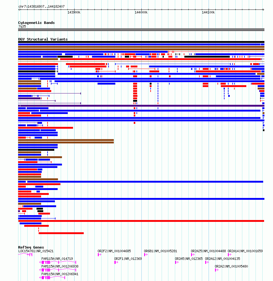This screenshot has width=273, height=281.
Task: Click the 144100k ruler tick label
Action: coord(208,12)
